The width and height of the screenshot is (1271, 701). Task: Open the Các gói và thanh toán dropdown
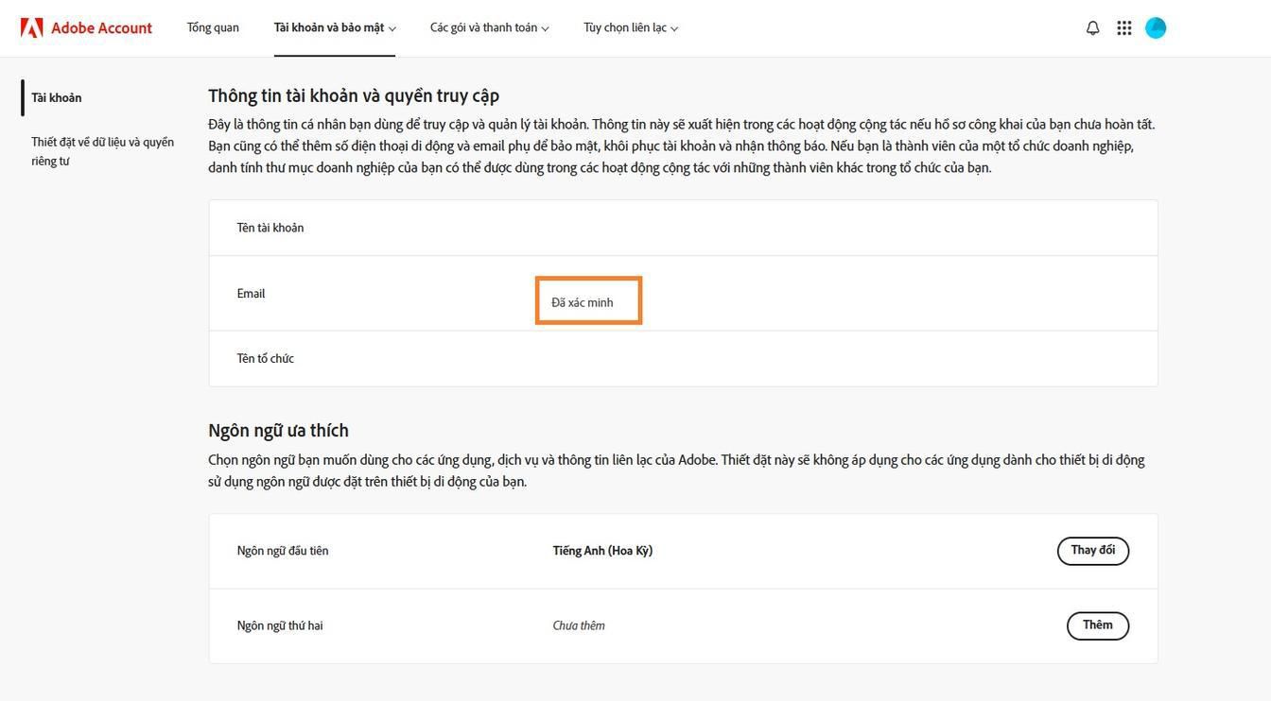coord(489,27)
